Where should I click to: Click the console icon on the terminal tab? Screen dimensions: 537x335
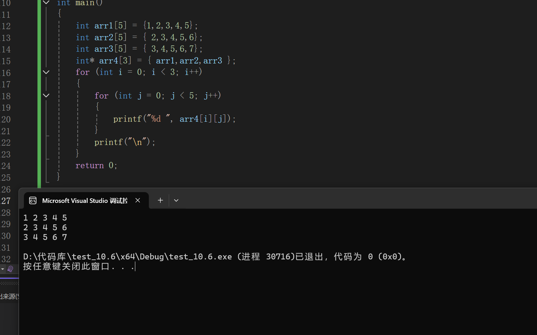pos(33,200)
